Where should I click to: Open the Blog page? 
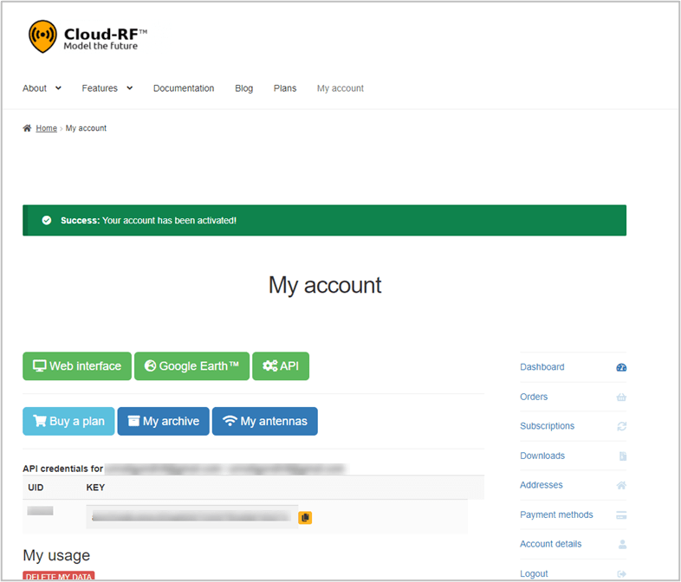coord(244,88)
